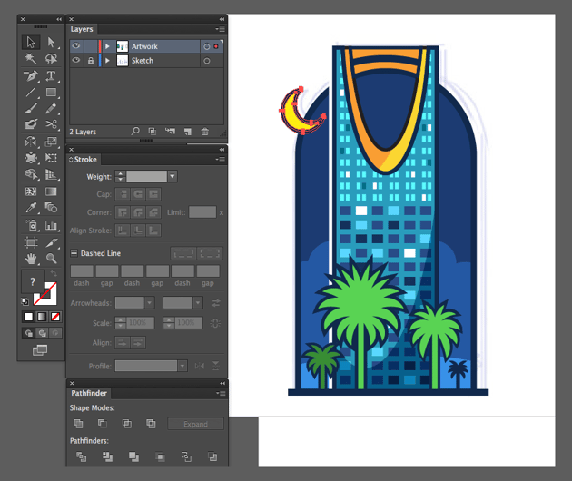572x481 pixels.
Task: Open the Pathfinder panel flyout menu
Action: [221, 394]
